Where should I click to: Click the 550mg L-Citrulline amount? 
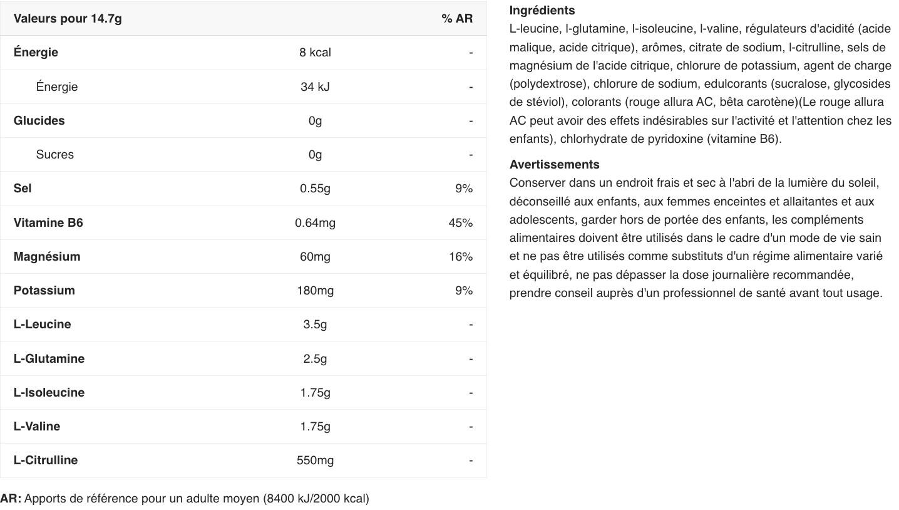pyautogui.click(x=315, y=461)
